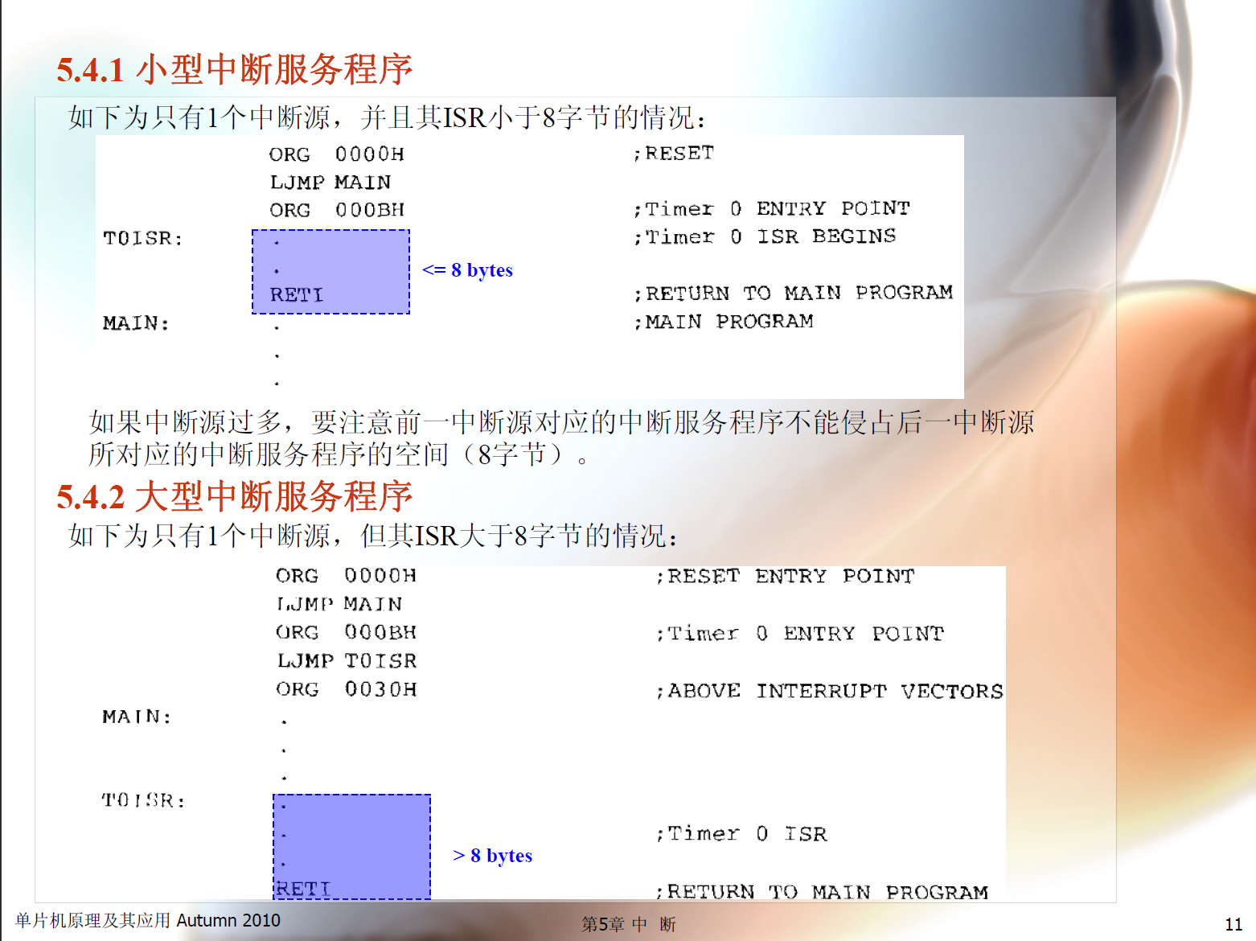Click the lower T0ISR: label
The width and height of the screenshot is (1256, 941).
pos(143,800)
